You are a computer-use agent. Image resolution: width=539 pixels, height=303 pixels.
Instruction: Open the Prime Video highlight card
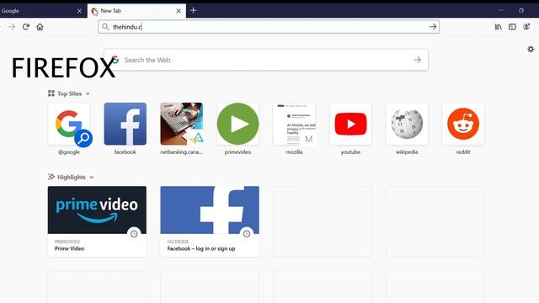tap(97, 221)
